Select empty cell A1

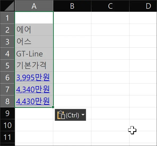(34, 18)
